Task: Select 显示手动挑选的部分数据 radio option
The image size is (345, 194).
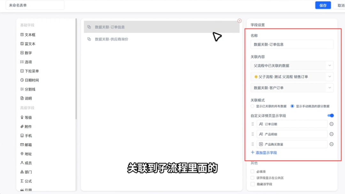Action: click(x=292, y=106)
